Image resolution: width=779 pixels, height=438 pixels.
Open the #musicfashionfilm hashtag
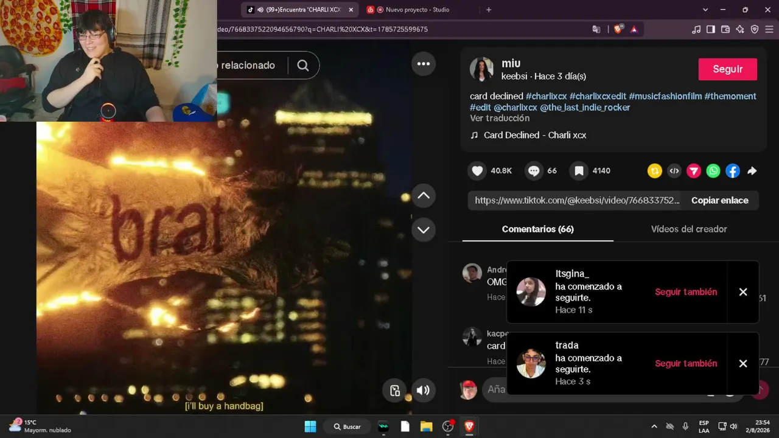pos(665,96)
